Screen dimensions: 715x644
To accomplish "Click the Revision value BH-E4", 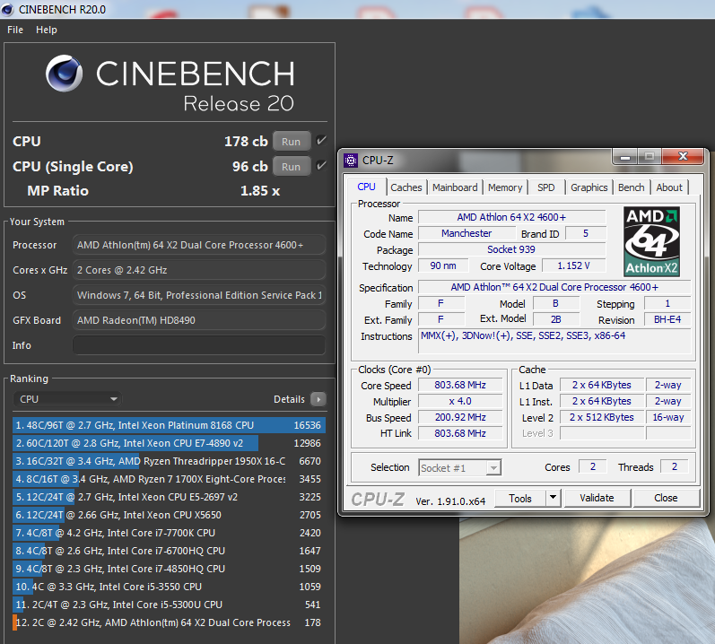I will click(667, 319).
